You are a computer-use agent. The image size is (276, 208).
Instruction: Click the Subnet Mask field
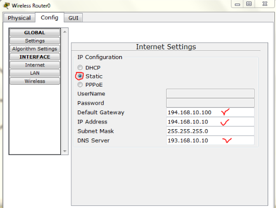210,131
